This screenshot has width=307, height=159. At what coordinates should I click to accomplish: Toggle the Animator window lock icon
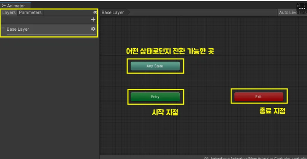tap(299, 5)
